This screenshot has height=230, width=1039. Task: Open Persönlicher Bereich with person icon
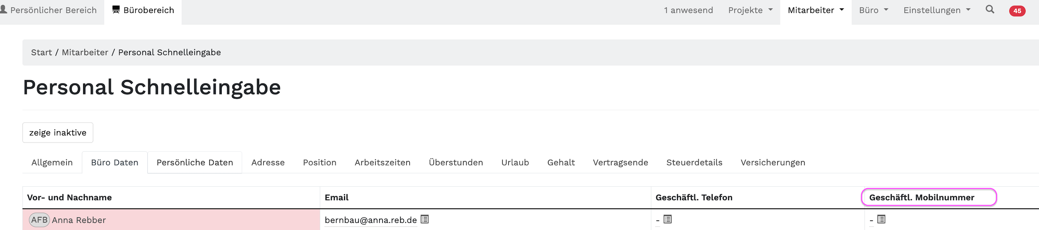click(x=49, y=10)
